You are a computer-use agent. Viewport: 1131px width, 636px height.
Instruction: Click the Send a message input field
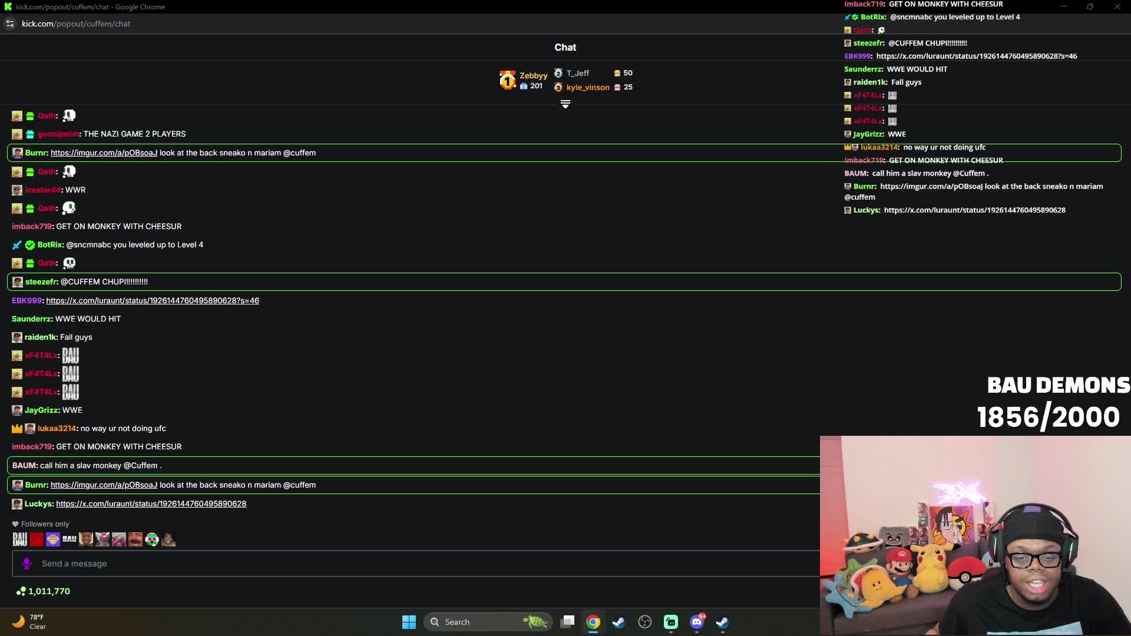(415, 564)
